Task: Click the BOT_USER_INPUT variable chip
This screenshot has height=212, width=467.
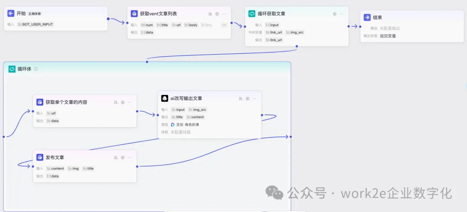Action: (35, 24)
